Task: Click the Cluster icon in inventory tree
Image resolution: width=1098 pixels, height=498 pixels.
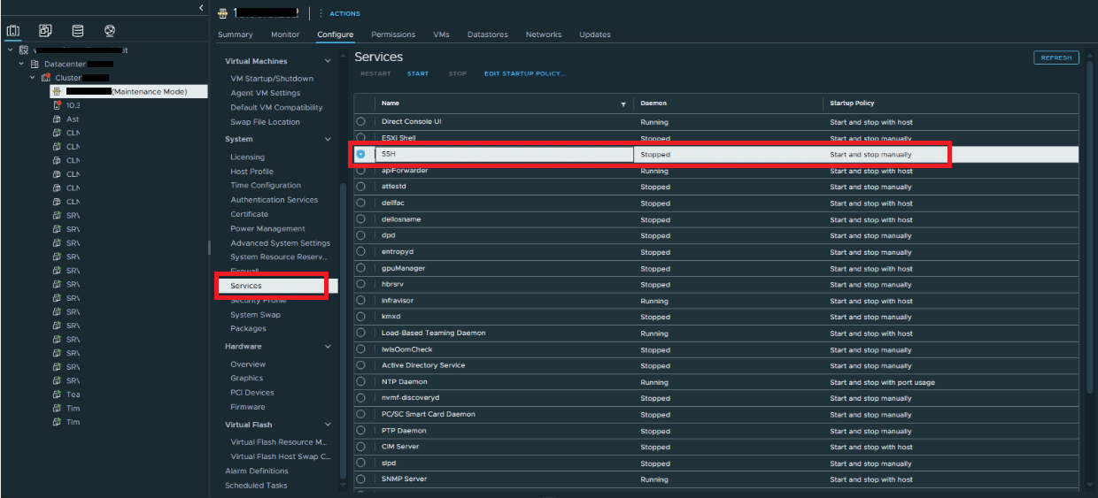Action: (x=46, y=78)
